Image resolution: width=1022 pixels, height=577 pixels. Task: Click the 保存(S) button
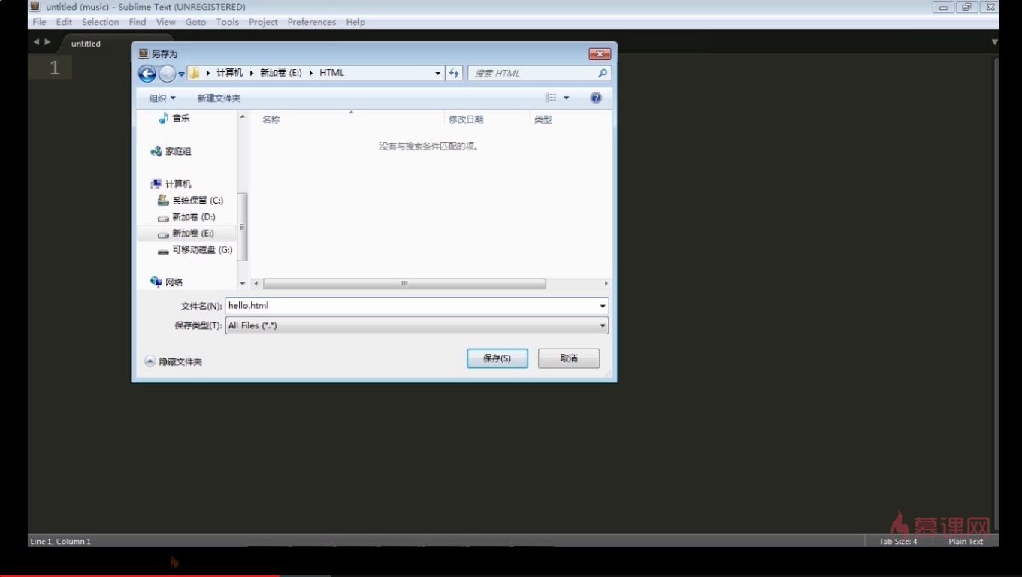pos(497,358)
